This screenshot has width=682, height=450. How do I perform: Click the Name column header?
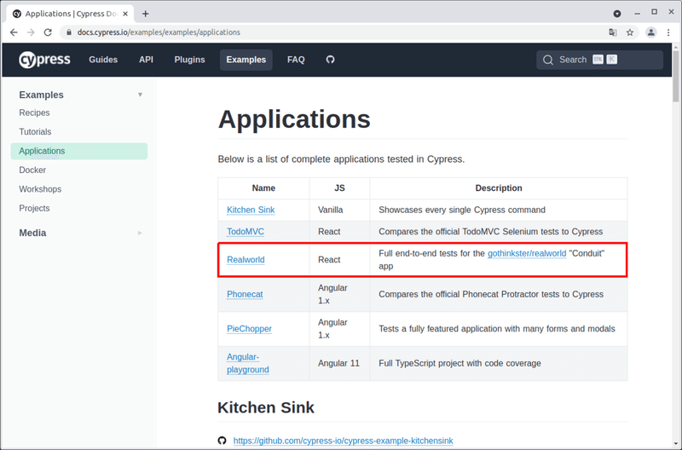click(x=263, y=188)
